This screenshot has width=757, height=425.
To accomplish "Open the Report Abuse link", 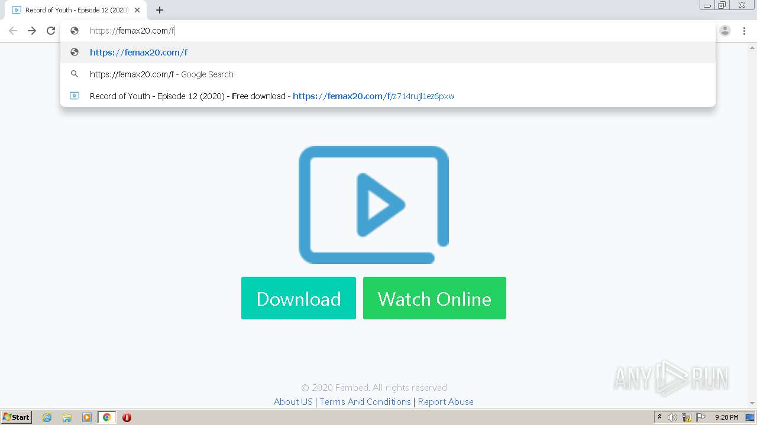I will click(x=446, y=401).
